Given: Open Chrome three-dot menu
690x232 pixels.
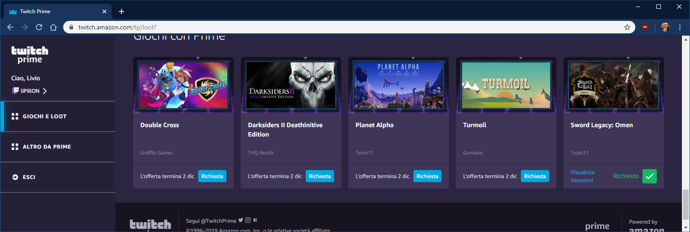Looking at the screenshot, I should tap(680, 27).
